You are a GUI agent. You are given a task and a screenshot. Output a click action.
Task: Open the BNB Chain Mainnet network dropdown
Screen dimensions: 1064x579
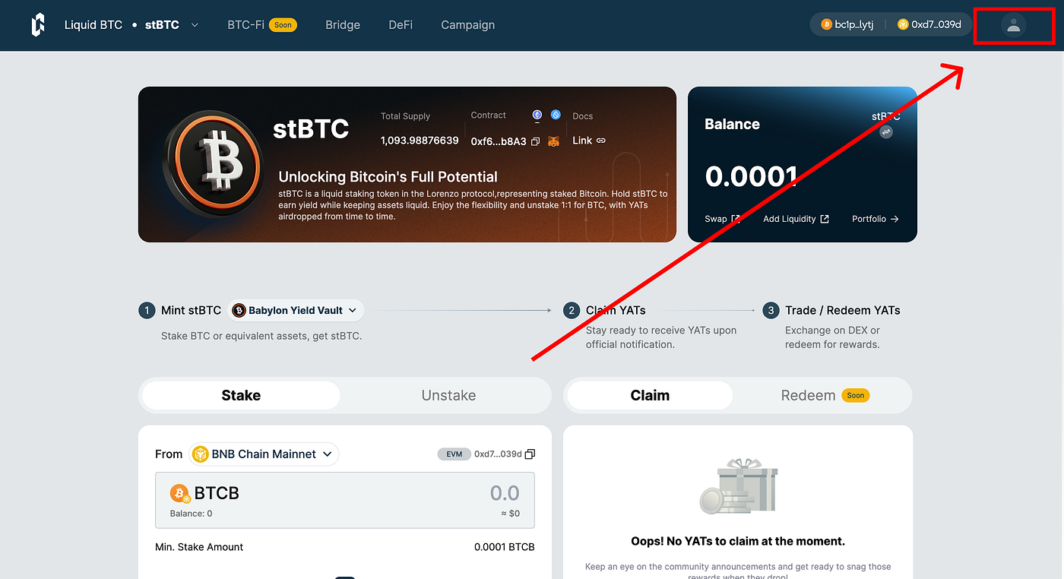pyautogui.click(x=263, y=454)
